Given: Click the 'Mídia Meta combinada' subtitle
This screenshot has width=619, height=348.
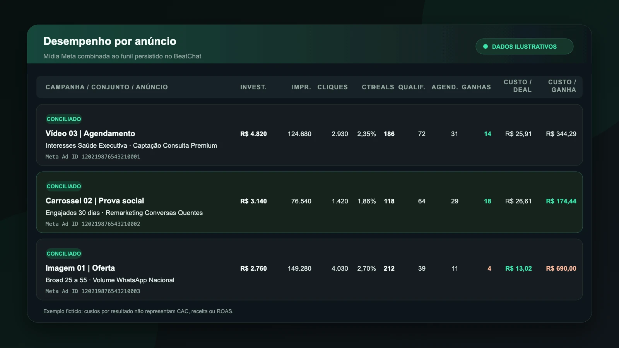Looking at the screenshot, I should pyautogui.click(x=122, y=56).
